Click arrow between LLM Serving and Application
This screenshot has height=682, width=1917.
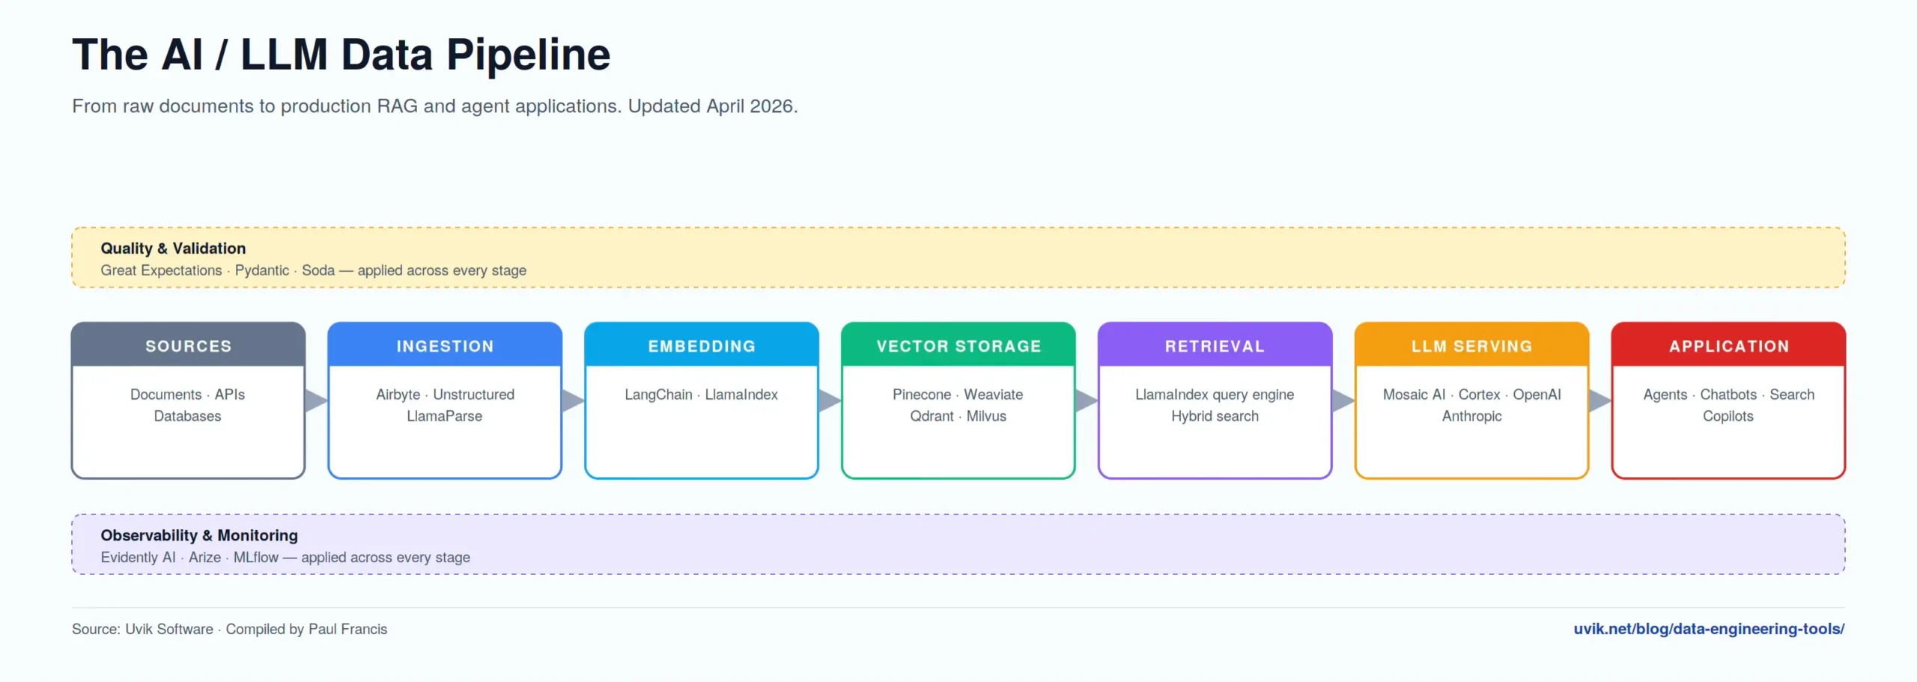tap(1600, 401)
